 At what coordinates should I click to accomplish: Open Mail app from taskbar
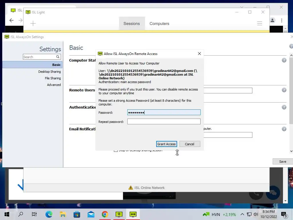click(91, 214)
